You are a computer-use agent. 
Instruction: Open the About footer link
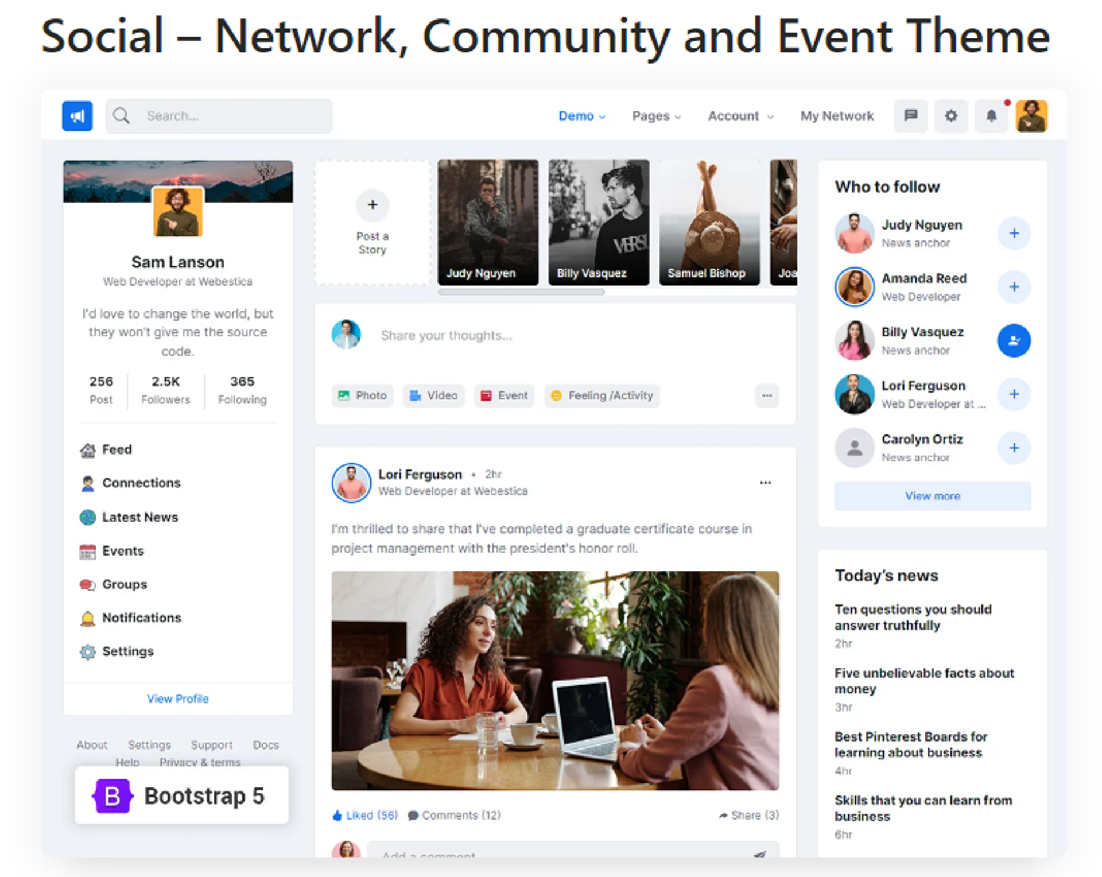pyautogui.click(x=92, y=745)
